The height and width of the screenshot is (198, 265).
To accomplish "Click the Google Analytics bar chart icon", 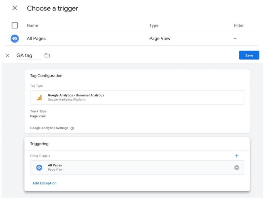I will click(39, 98).
